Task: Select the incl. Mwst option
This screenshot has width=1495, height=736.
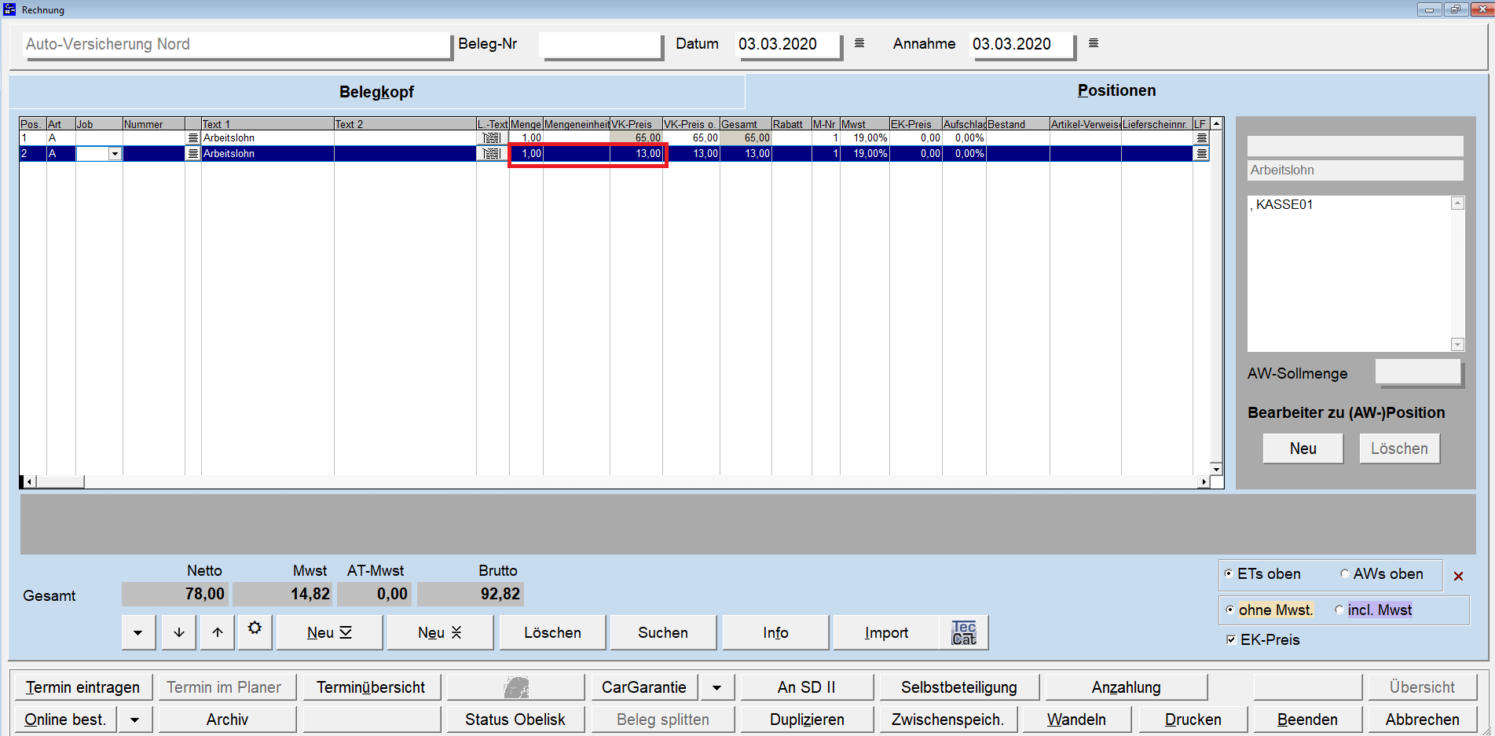Action: pyautogui.click(x=1339, y=610)
